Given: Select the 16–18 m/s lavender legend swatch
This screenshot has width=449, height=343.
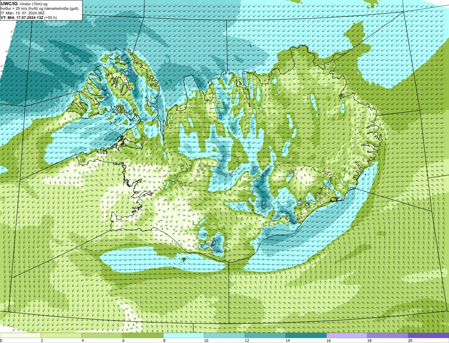Looking at the screenshot, I should (x=347, y=335).
